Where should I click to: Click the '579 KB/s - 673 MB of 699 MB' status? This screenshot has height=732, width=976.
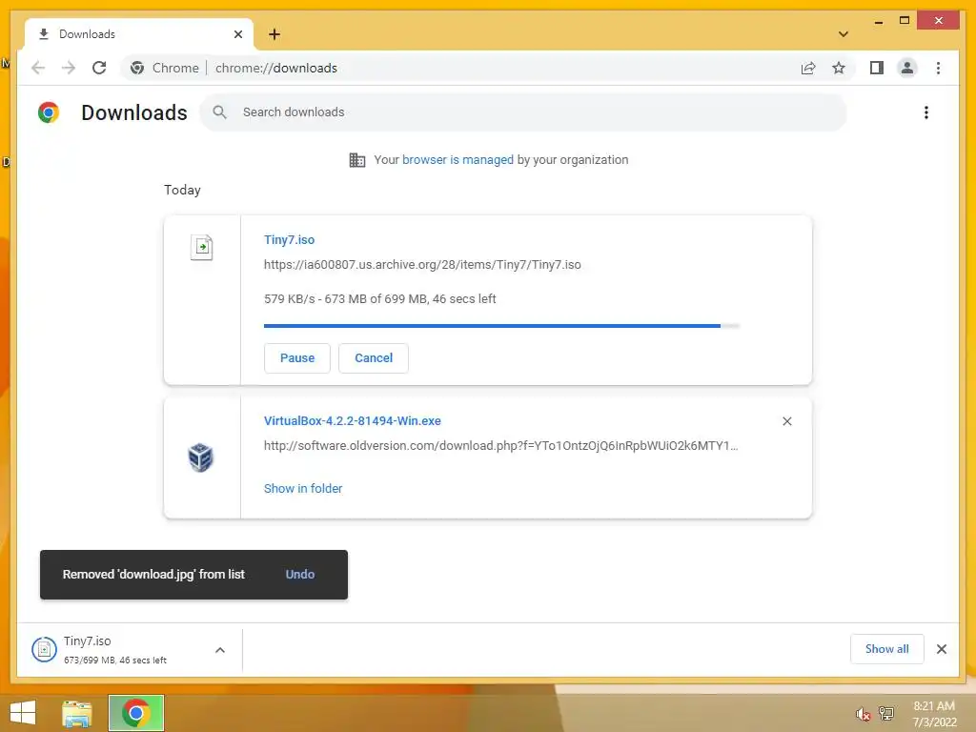point(379,298)
